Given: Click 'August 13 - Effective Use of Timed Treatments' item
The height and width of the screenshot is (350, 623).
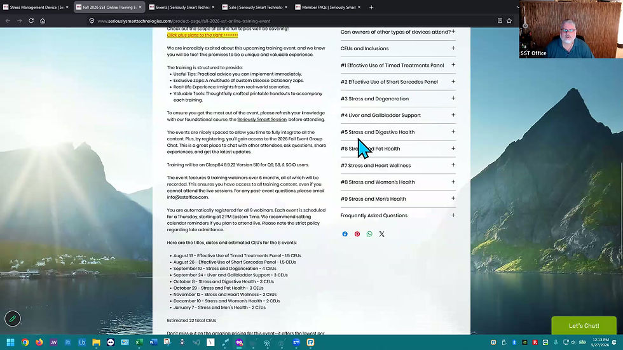Looking at the screenshot, I should point(237,255).
